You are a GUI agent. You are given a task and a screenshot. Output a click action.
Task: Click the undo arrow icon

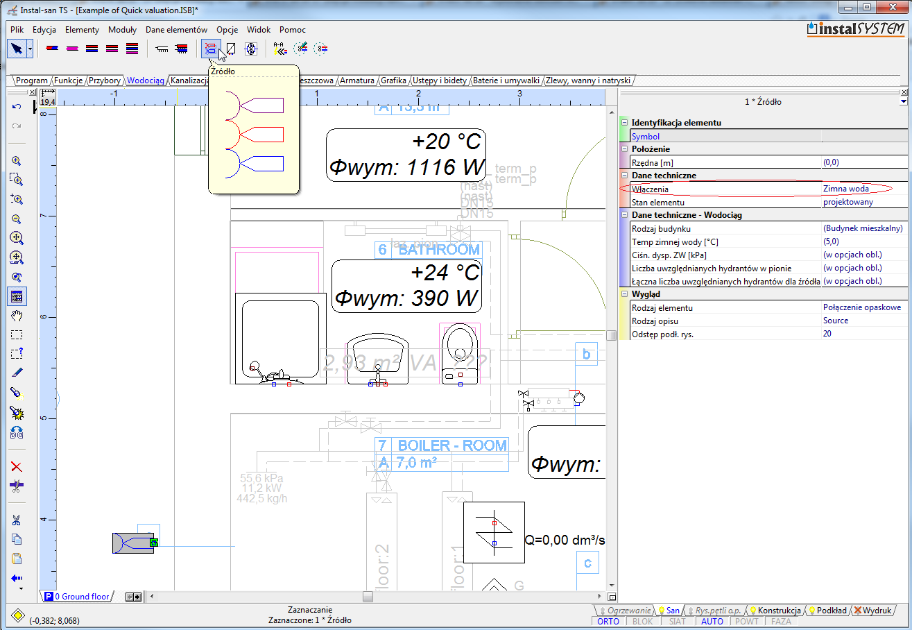(x=17, y=107)
